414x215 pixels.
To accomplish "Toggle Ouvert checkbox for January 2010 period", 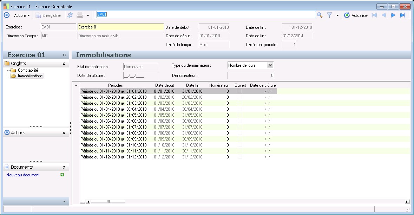I will pos(240,91).
